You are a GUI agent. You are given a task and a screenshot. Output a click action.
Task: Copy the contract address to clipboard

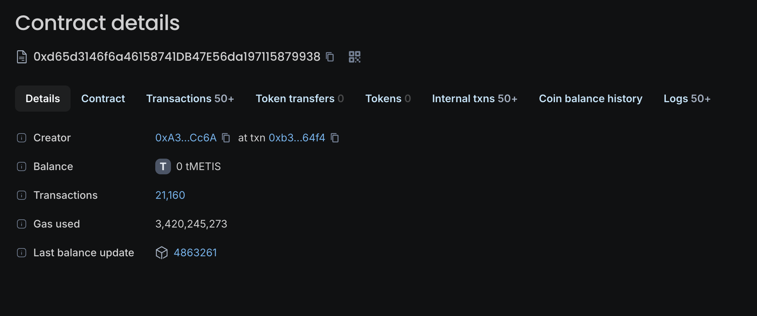[330, 57]
